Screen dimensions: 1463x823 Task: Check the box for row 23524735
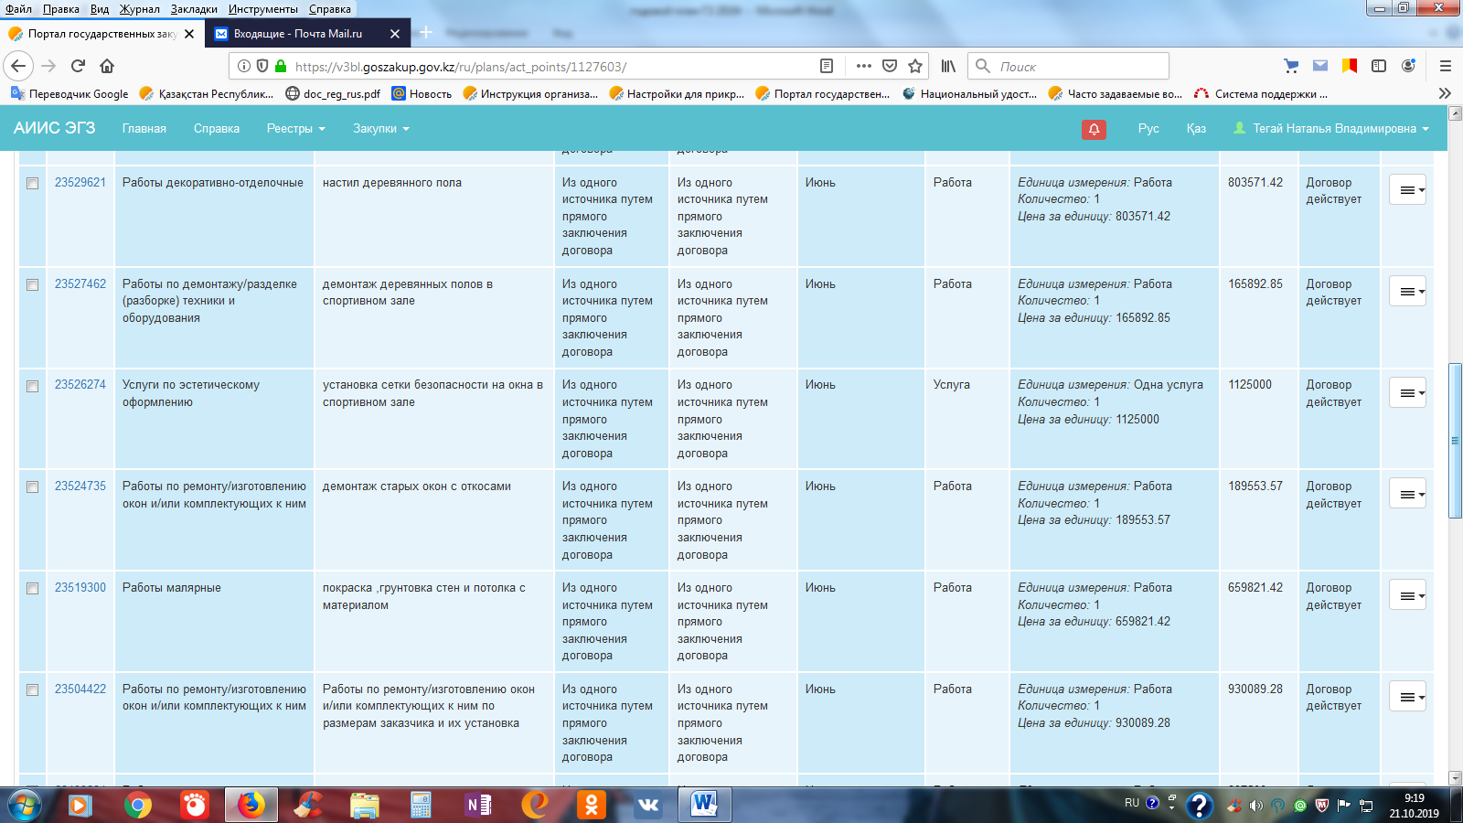pyautogui.click(x=32, y=486)
